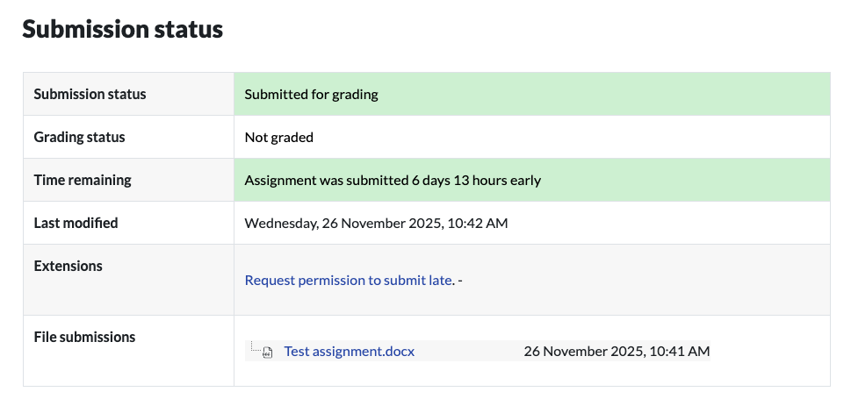Open the Test assignment.docx file link
This screenshot has height=406, width=851.
click(x=349, y=352)
